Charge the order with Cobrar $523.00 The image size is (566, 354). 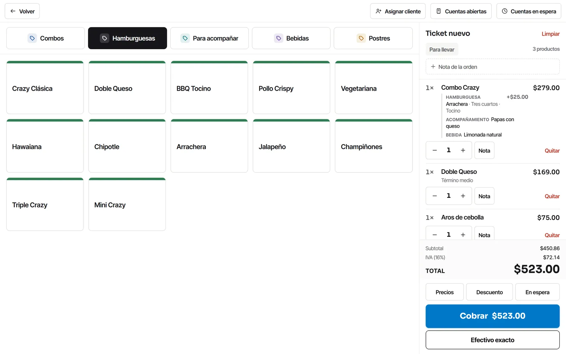[x=492, y=316]
